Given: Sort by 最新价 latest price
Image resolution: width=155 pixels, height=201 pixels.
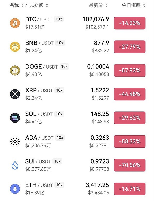Looking at the screenshot, I should pos(98,5).
